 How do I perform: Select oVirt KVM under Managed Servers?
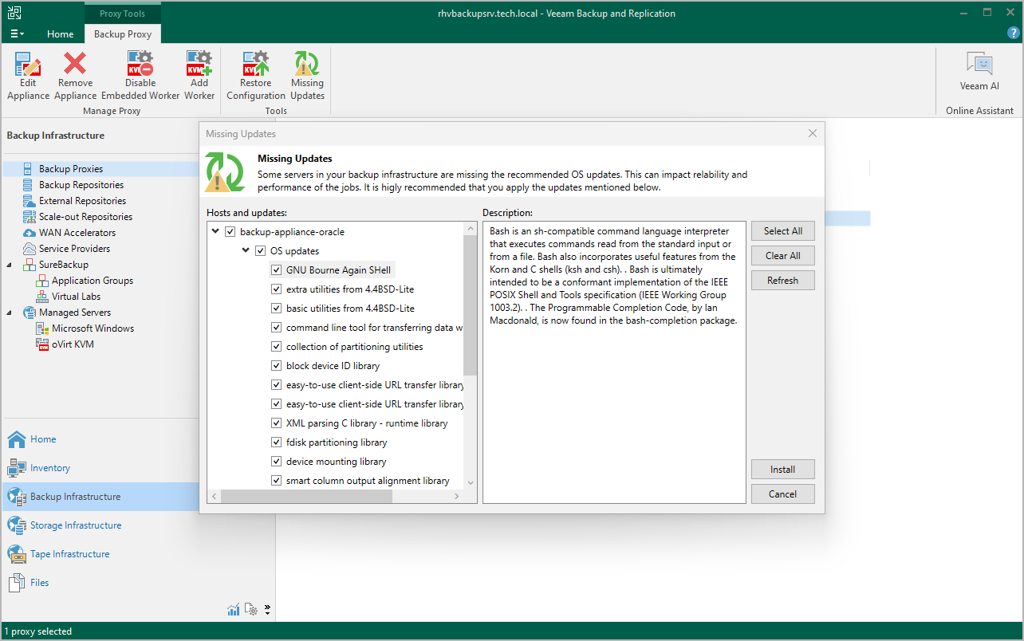[73, 344]
